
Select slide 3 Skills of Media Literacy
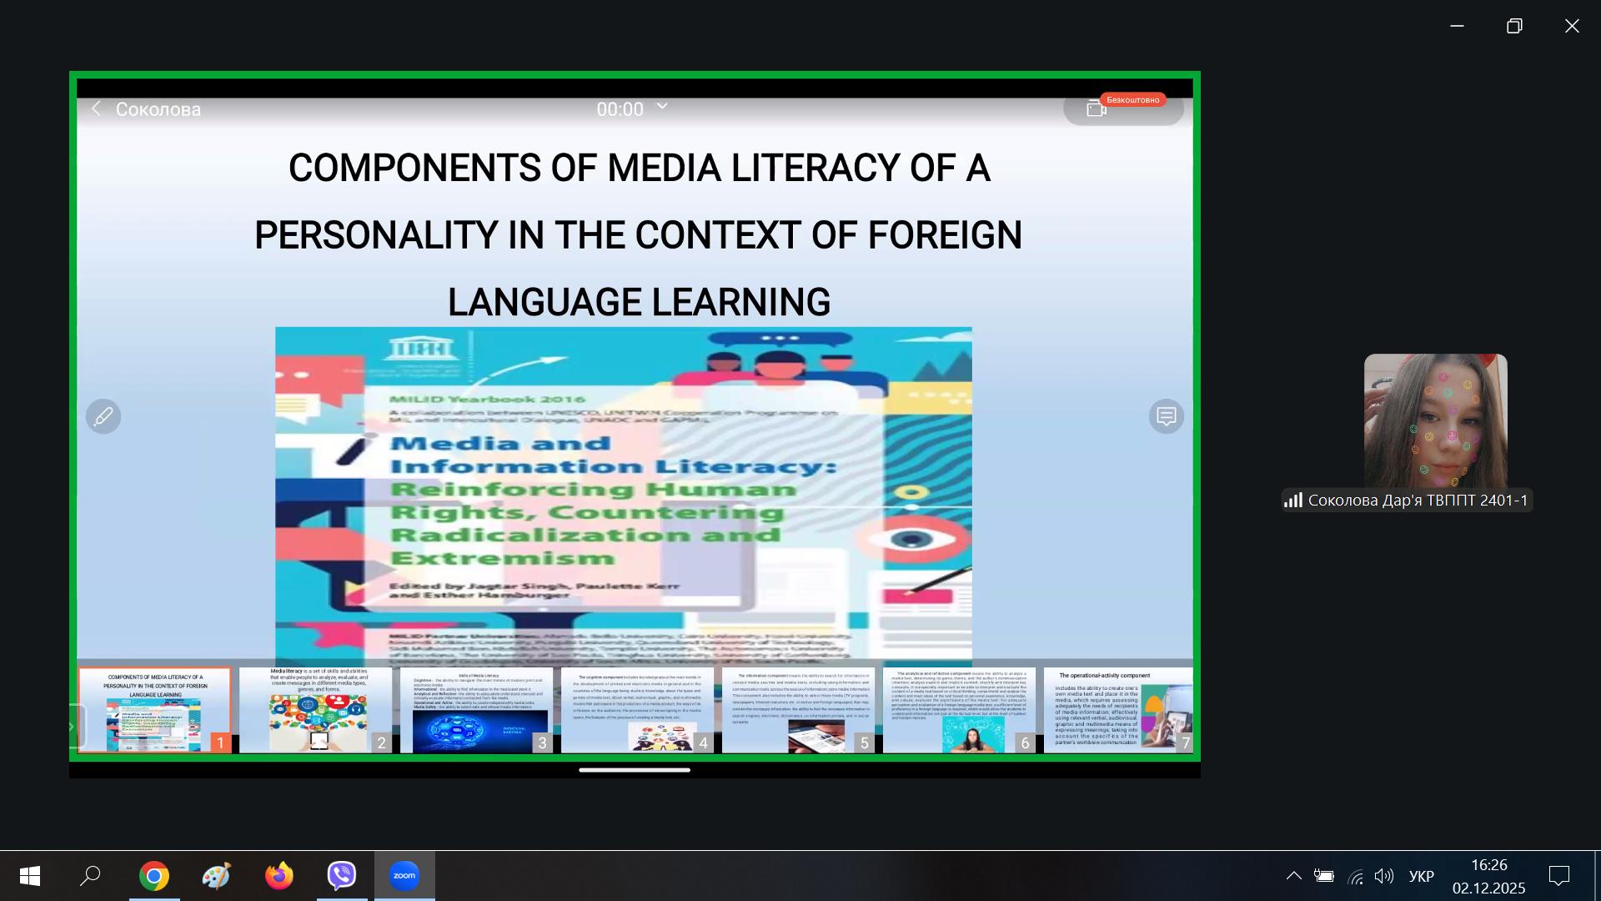click(476, 710)
